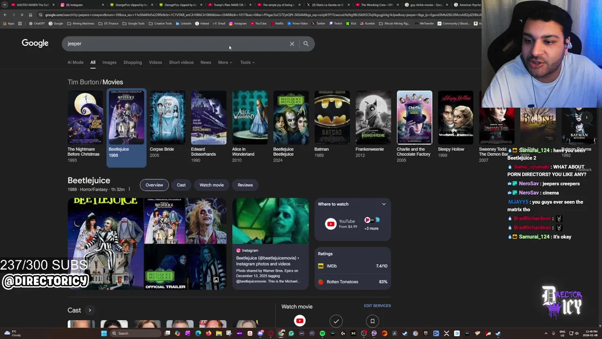The image size is (602, 339).
Task: Open File Explorer from the taskbar
Action: (219, 333)
